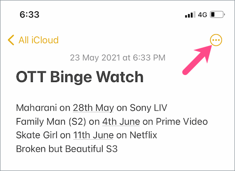Tap empty area below note text
The width and height of the screenshot is (235, 171).
pos(117,163)
